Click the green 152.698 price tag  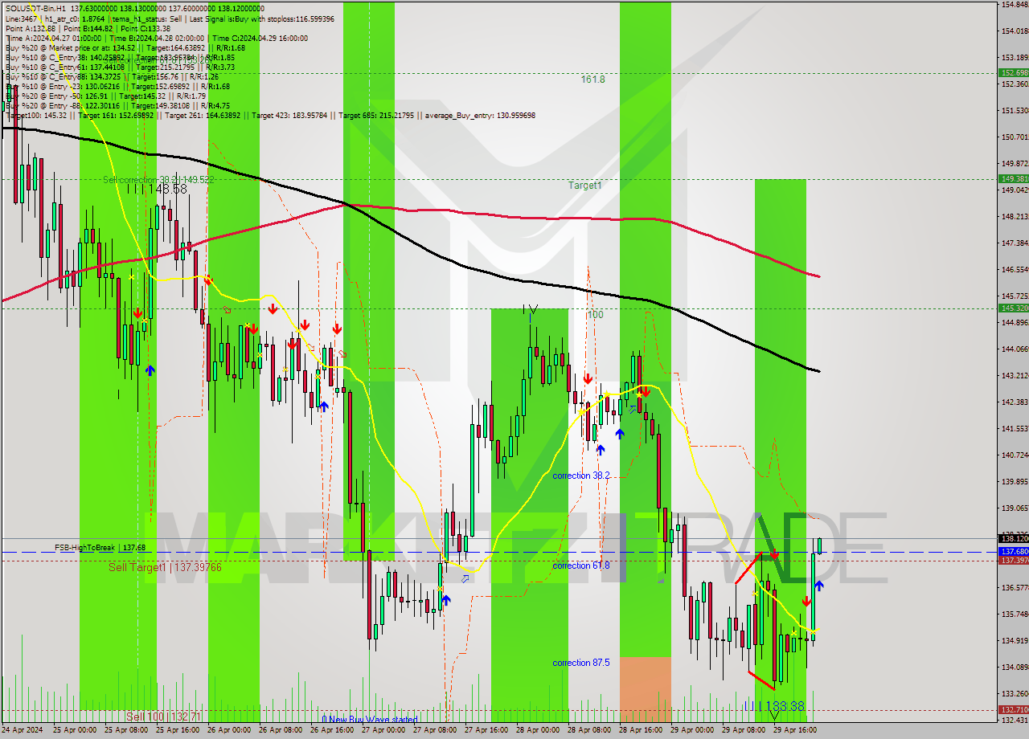pos(1013,73)
